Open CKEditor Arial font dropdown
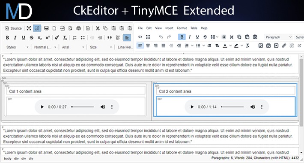 click(73, 47)
